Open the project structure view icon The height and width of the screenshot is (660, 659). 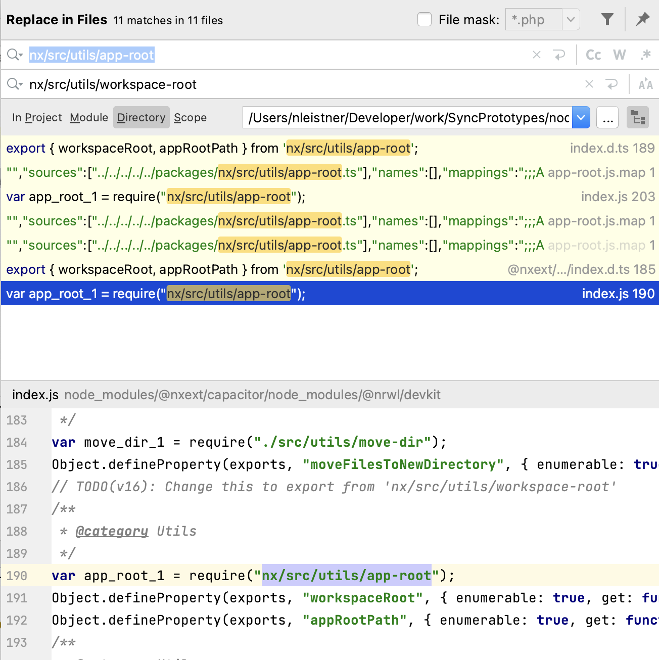pyautogui.click(x=637, y=117)
